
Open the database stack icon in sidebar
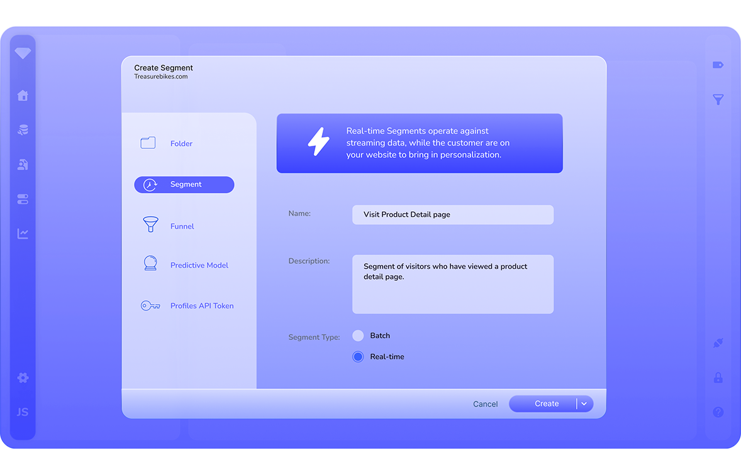click(x=23, y=130)
